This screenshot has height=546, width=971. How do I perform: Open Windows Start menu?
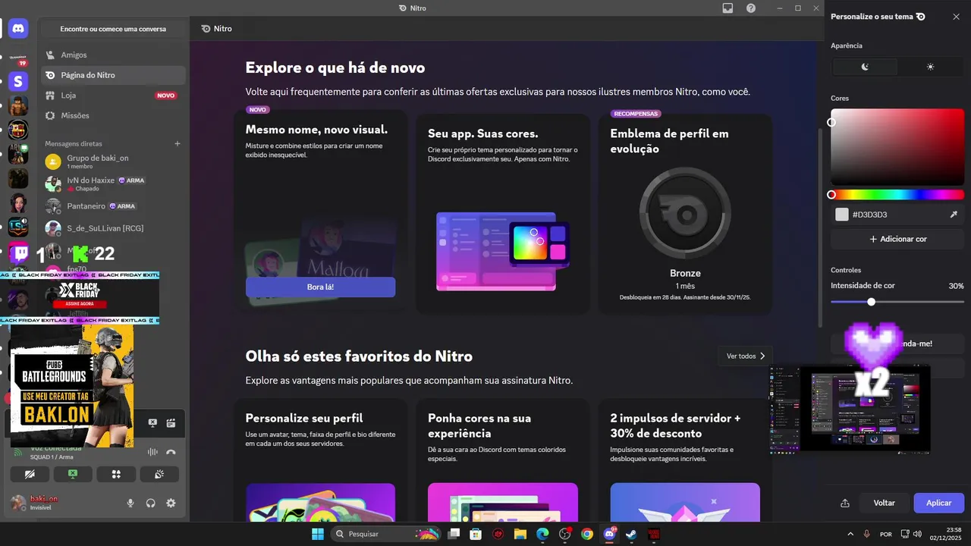pos(318,534)
